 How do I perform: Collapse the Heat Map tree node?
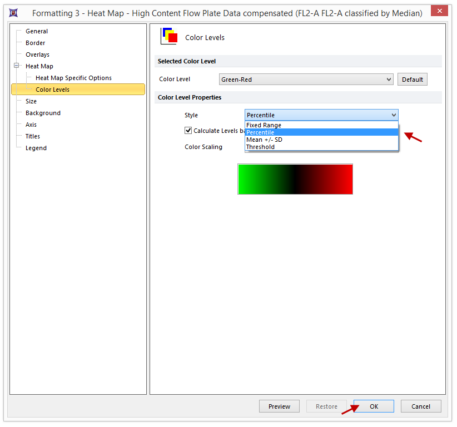point(17,66)
